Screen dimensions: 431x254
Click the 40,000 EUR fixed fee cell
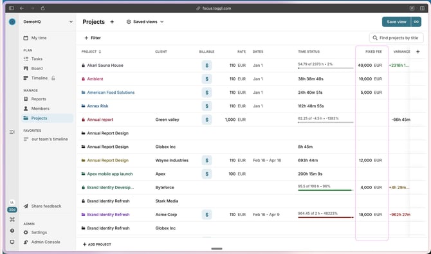[370, 66]
